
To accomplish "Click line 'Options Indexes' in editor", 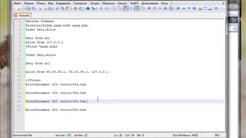I will 40,21.
